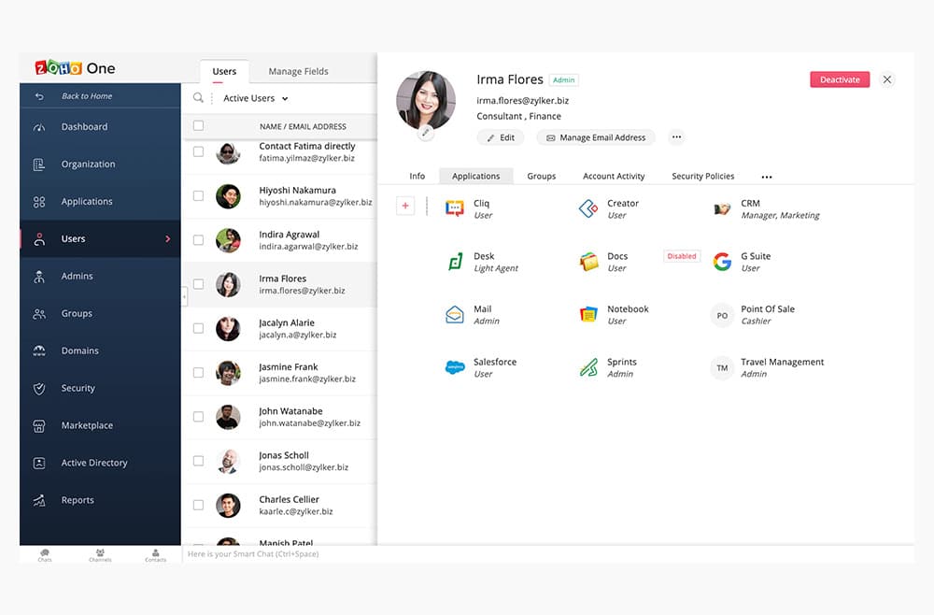934x615 pixels.
Task: Switch to the Manage Fields tab
Action: pyautogui.click(x=299, y=72)
